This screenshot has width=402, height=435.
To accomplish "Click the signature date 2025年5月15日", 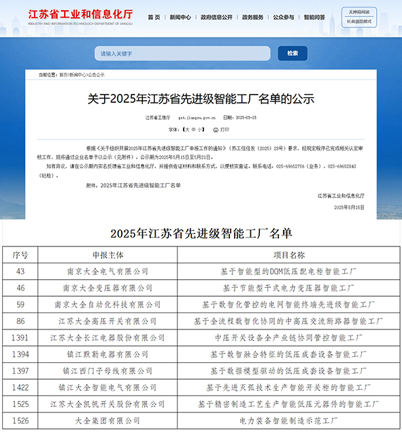I will pos(349,208).
